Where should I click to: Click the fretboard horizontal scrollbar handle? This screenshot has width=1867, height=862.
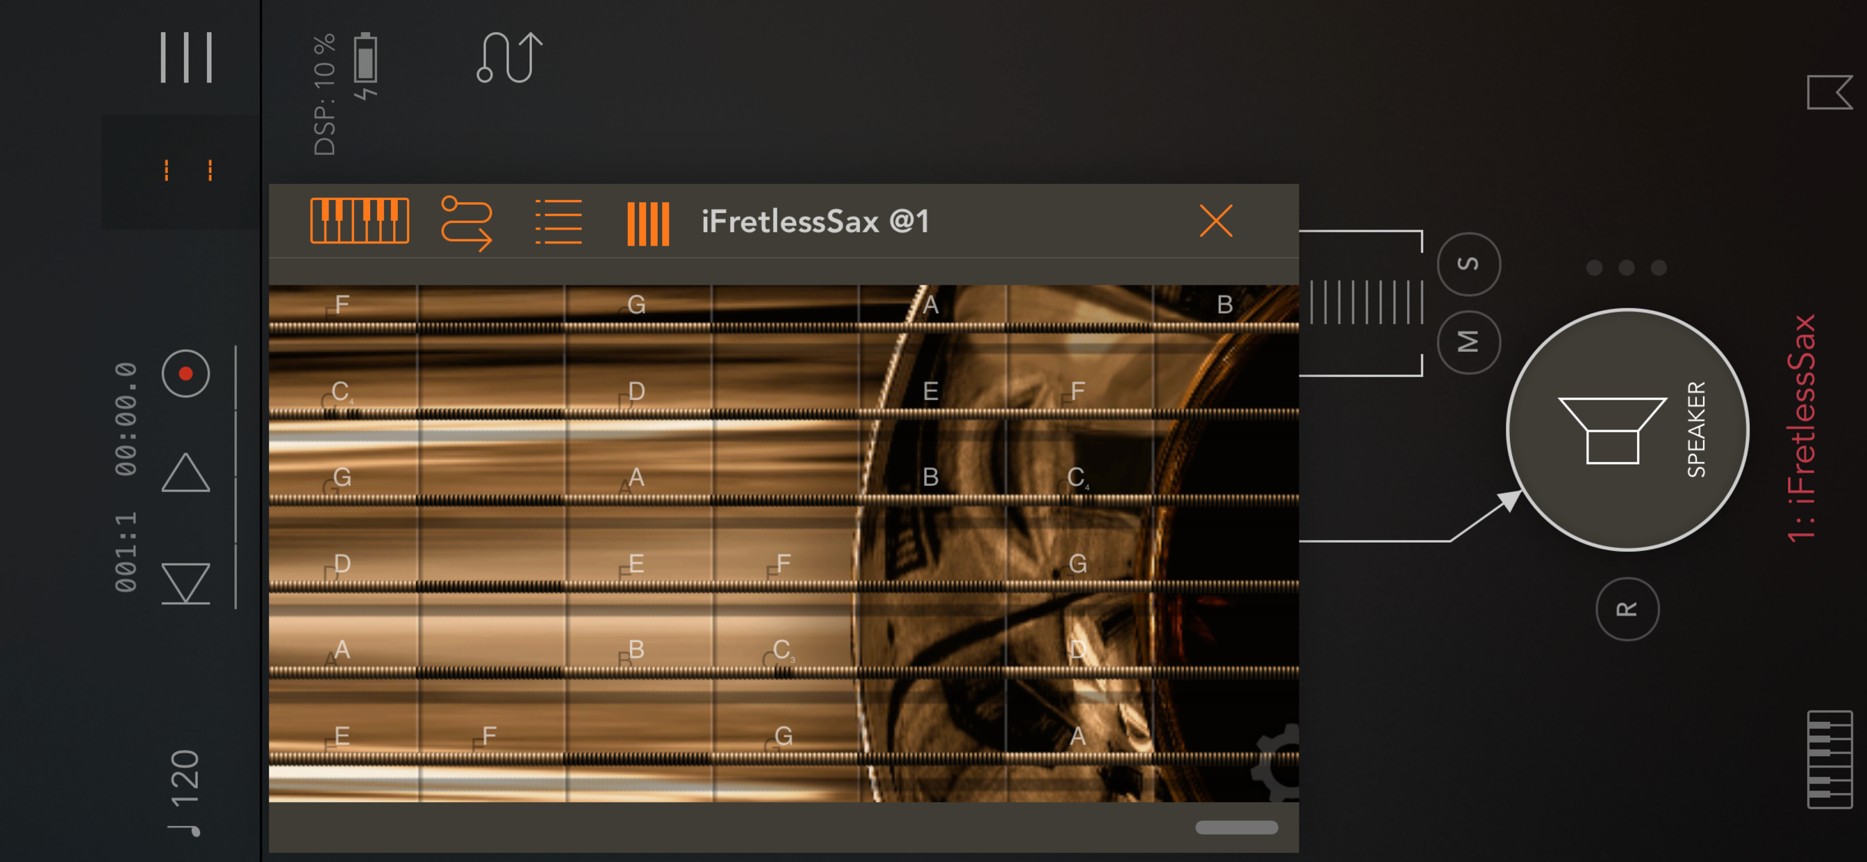pos(1236,827)
